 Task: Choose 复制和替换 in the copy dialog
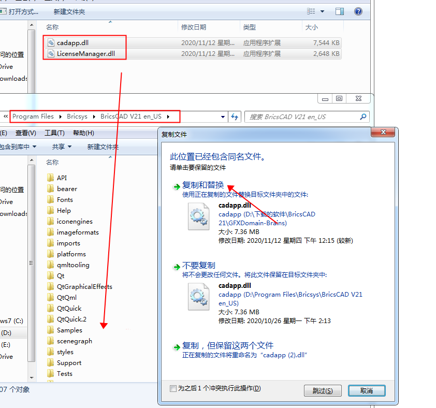[203, 185]
